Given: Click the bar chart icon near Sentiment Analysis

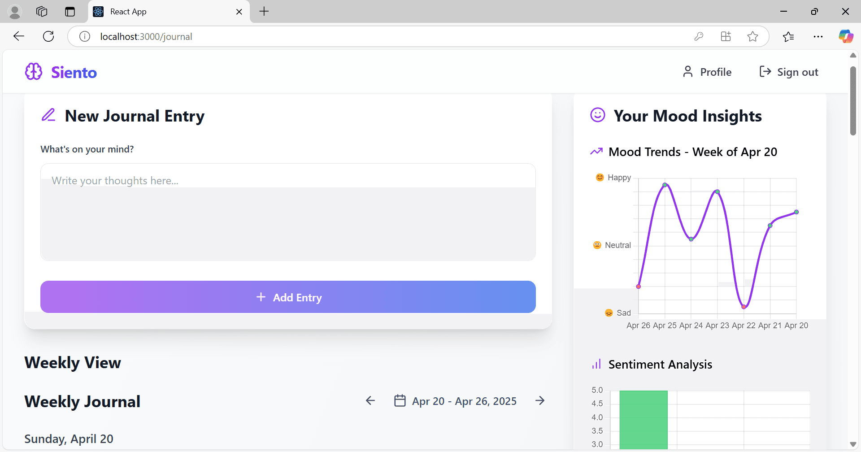Looking at the screenshot, I should click(x=596, y=364).
